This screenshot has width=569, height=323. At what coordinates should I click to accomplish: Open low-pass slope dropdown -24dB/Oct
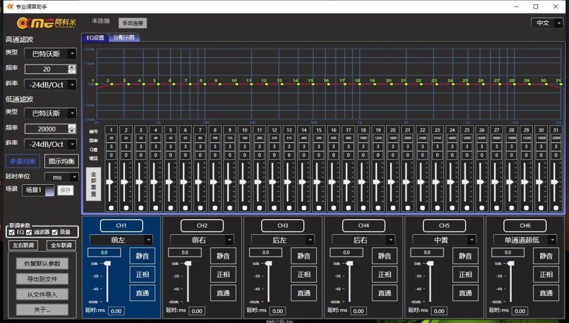pyautogui.click(x=51, y=144)
